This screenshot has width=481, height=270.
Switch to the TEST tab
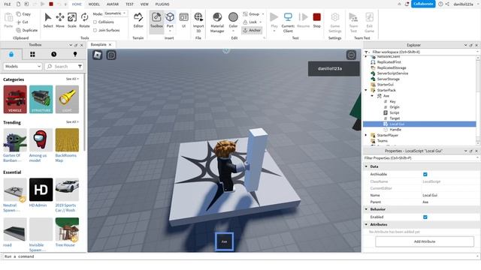(129, 4)
